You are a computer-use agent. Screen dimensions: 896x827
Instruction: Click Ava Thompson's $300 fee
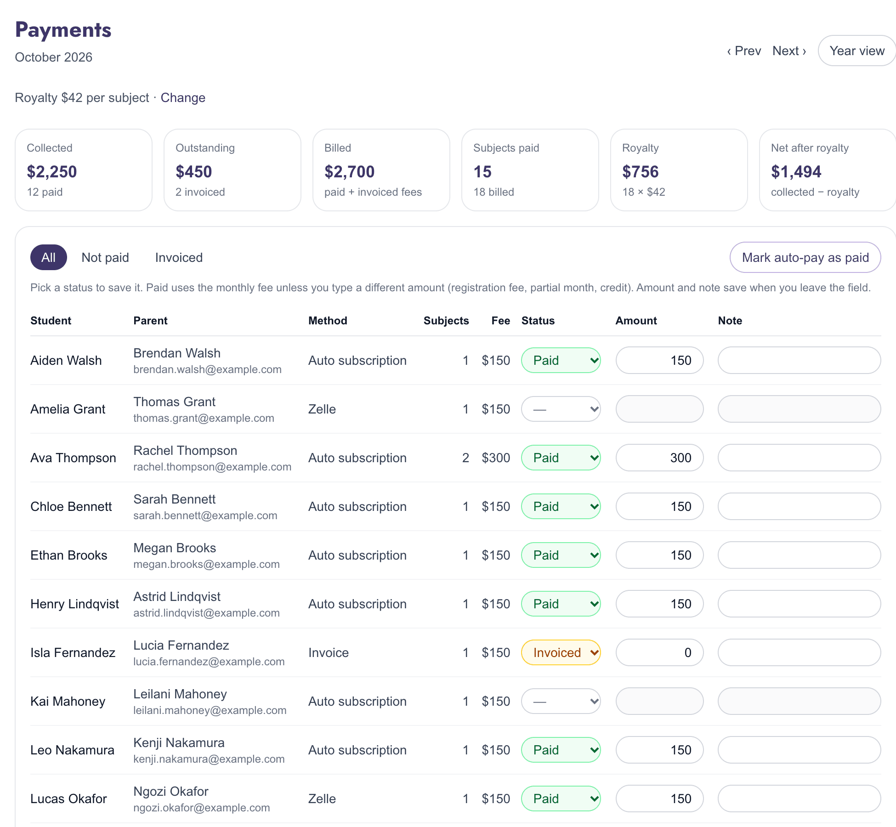click(496, 458)
